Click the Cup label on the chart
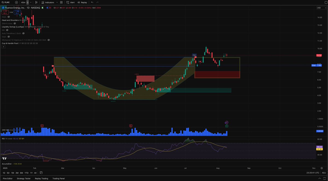 point(194,55)
